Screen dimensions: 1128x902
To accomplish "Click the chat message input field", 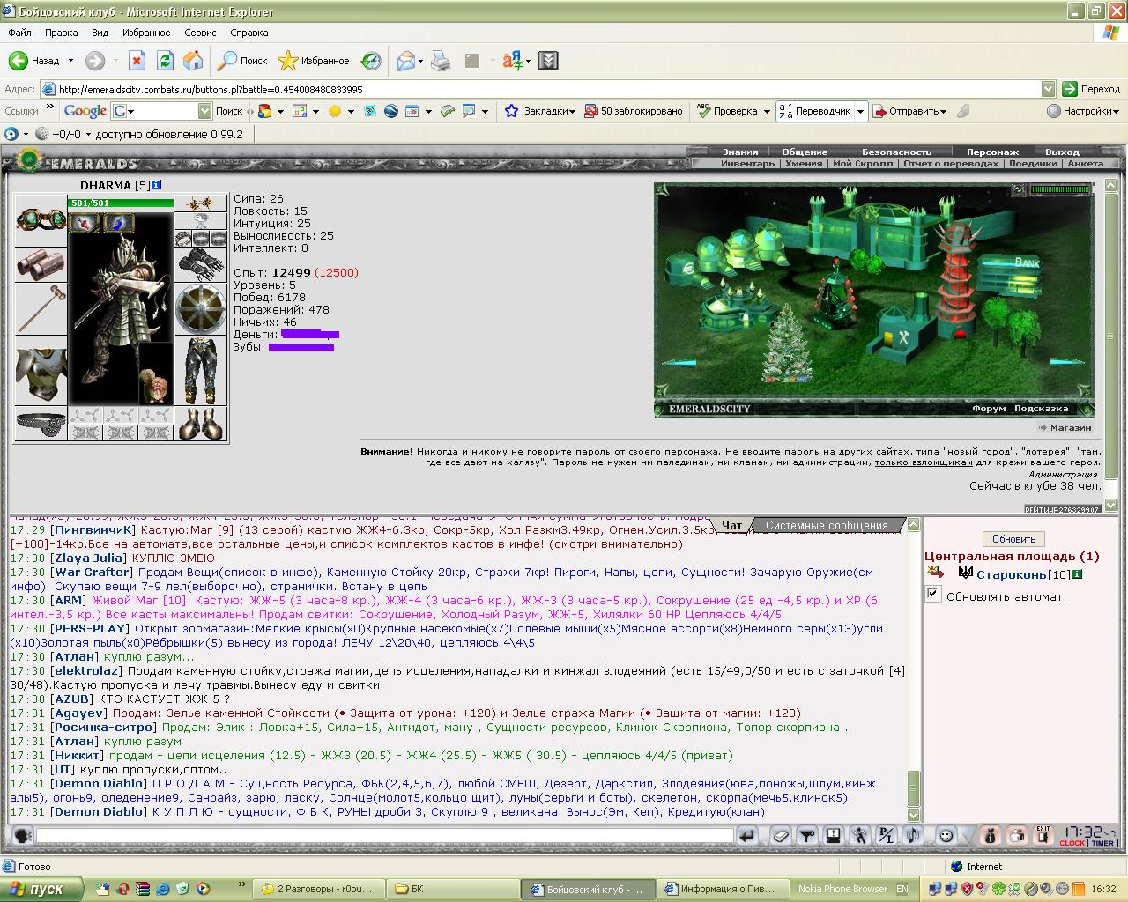I will (x=385, y=835).
